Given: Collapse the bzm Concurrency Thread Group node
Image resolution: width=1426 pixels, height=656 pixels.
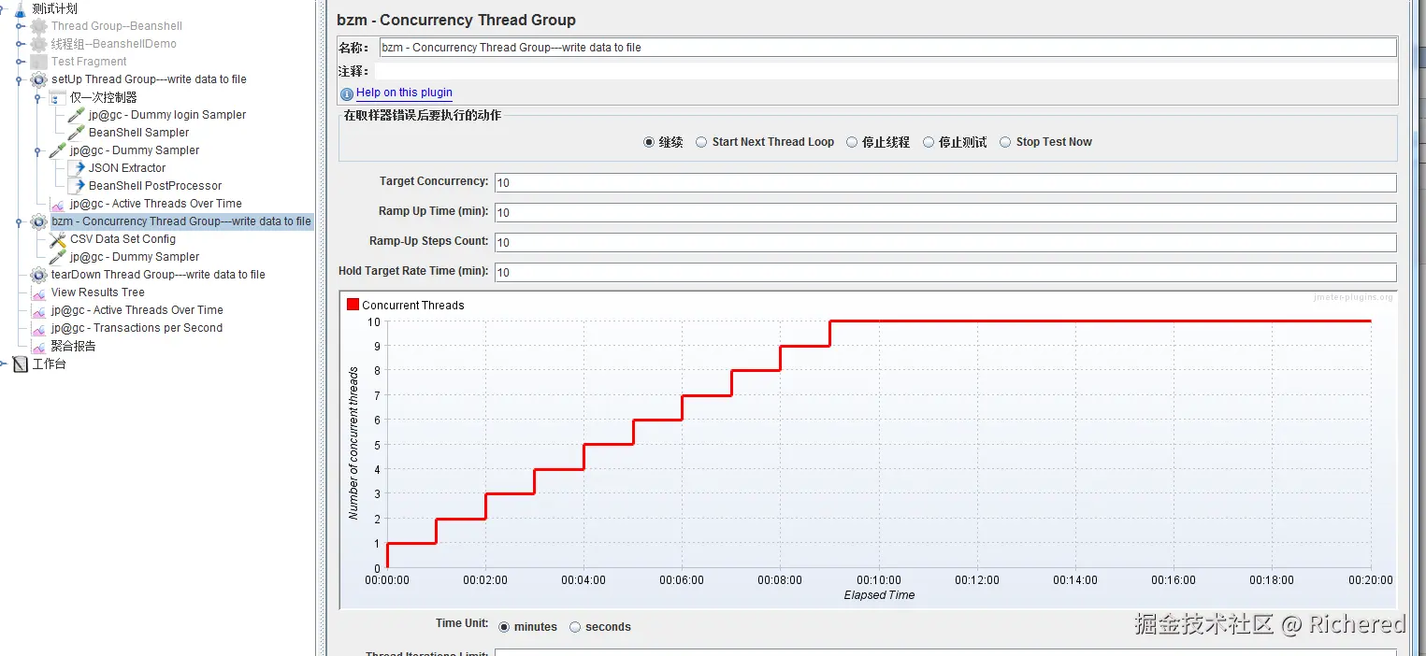Looking at the screenshot, I should [19, 221].
